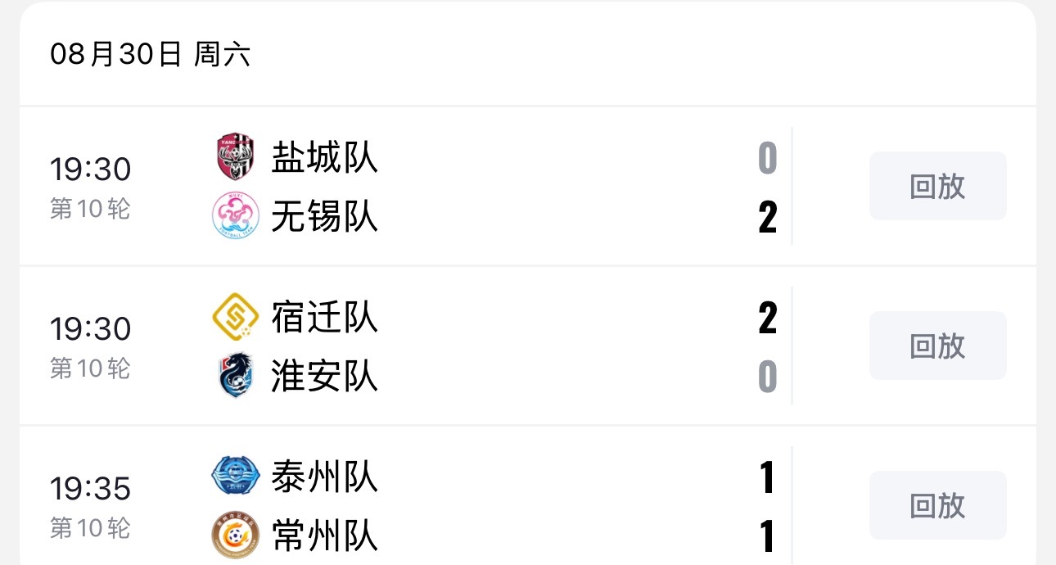Click 宿迁队 score of 2
The image size is (1056, 565).
[767, 318]
